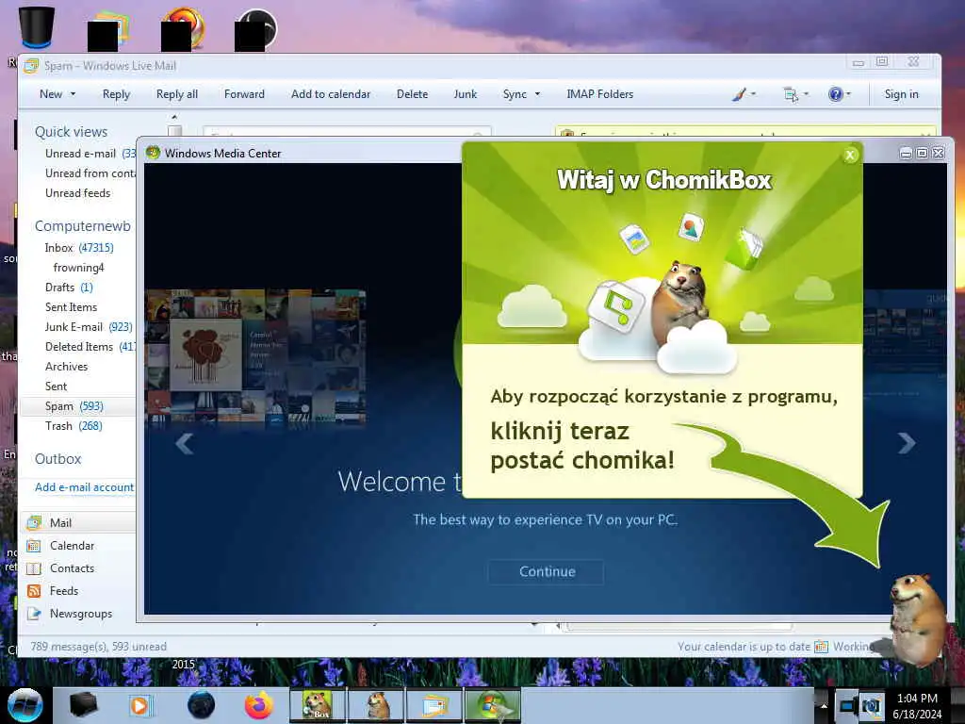Open the New message dropdown arrow
The image size is (965, 724).
(x=73, y=94)
